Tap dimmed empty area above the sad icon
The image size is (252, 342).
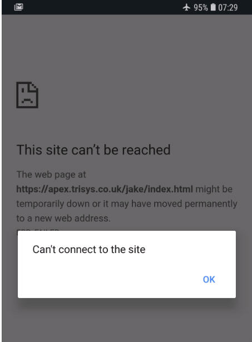click(x=126, y=48)
